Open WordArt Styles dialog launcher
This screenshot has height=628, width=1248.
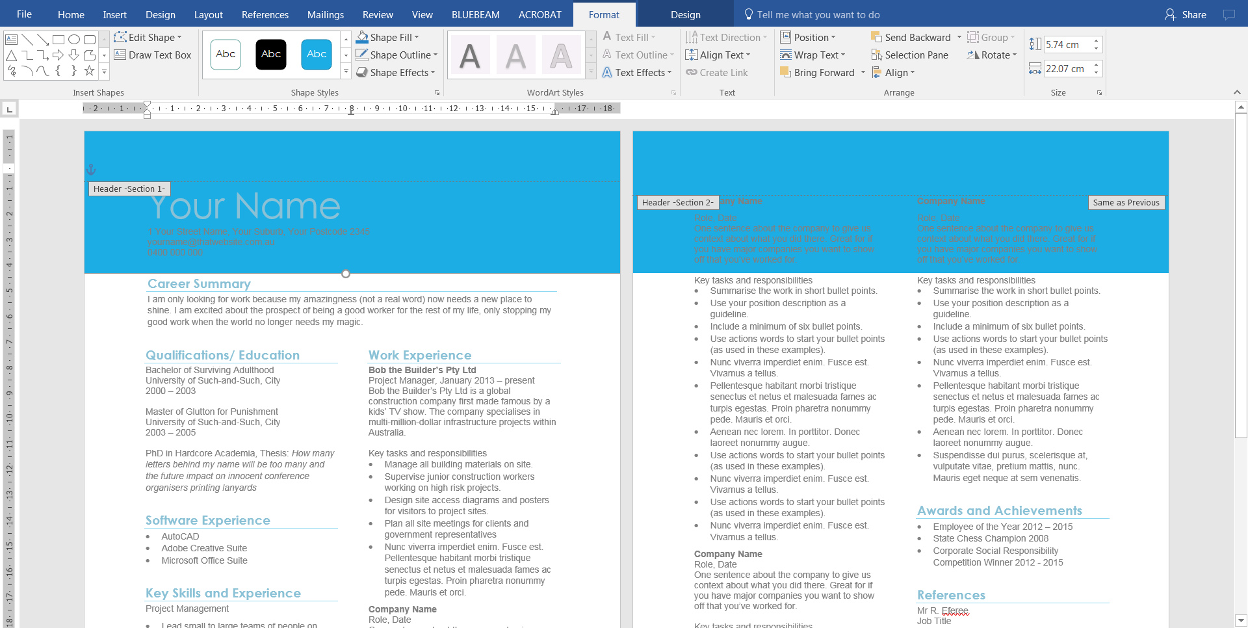click(x=673, y=93)
